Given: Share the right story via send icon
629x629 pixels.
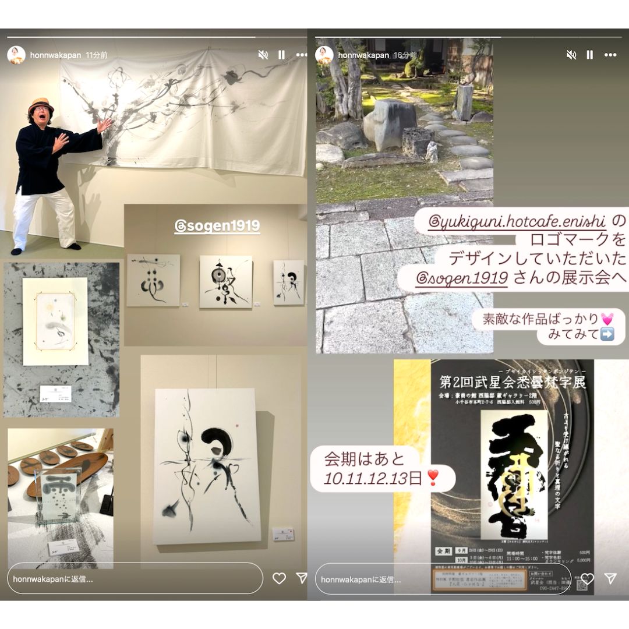Looking at the screenshot, I should [610, 578].
